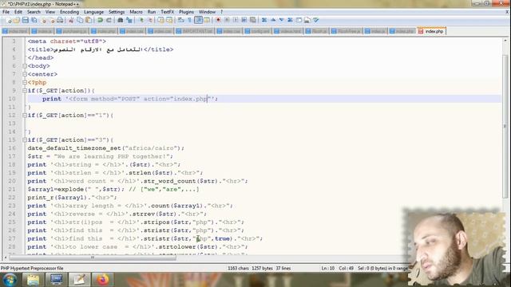Image resolution: width=511 pixels, height=287 pixels.
Task: Collapse the if block on line 9
Action: pos(25,91)
